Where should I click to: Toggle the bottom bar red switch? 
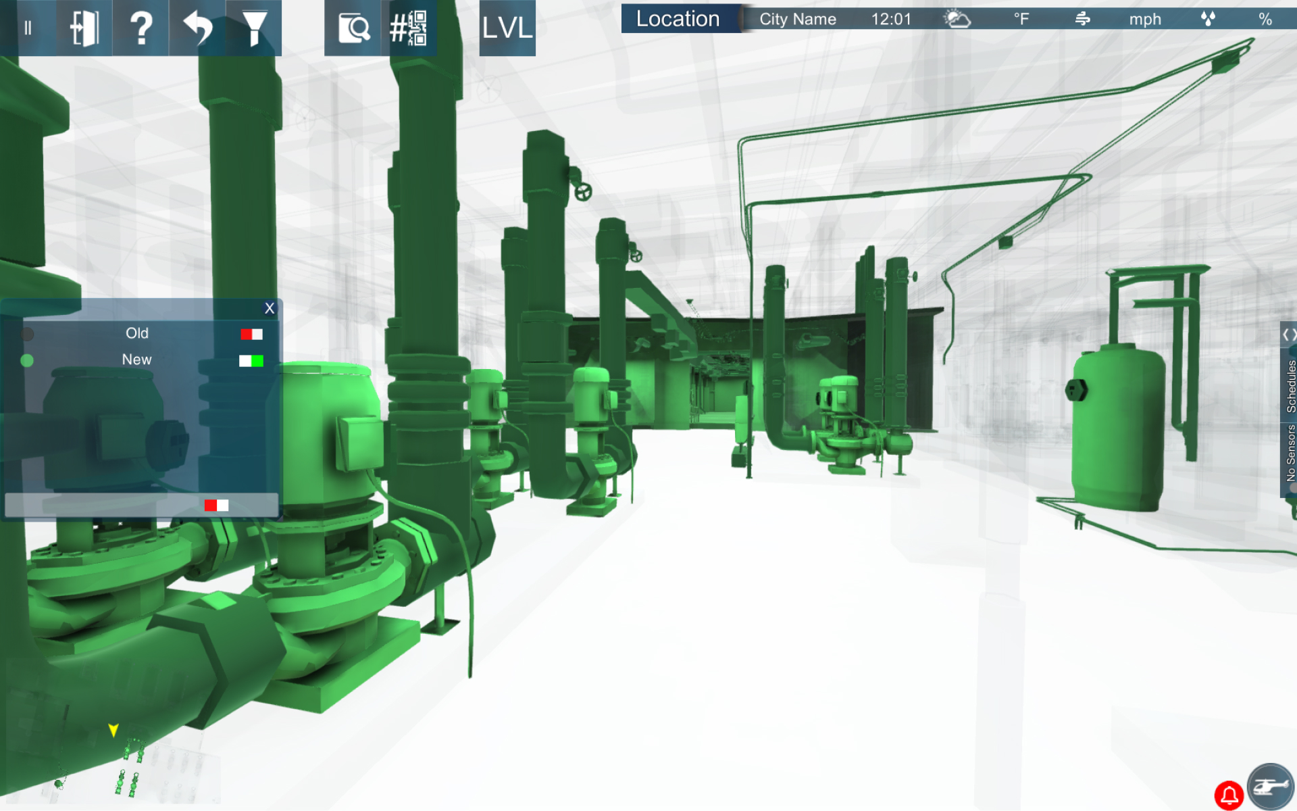coord(216,506)
